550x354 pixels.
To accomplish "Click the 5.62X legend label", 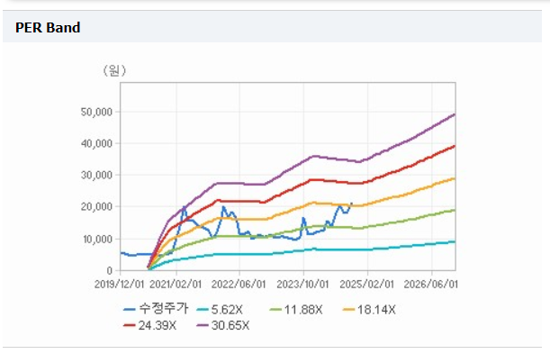I will (x=227, y=310).
